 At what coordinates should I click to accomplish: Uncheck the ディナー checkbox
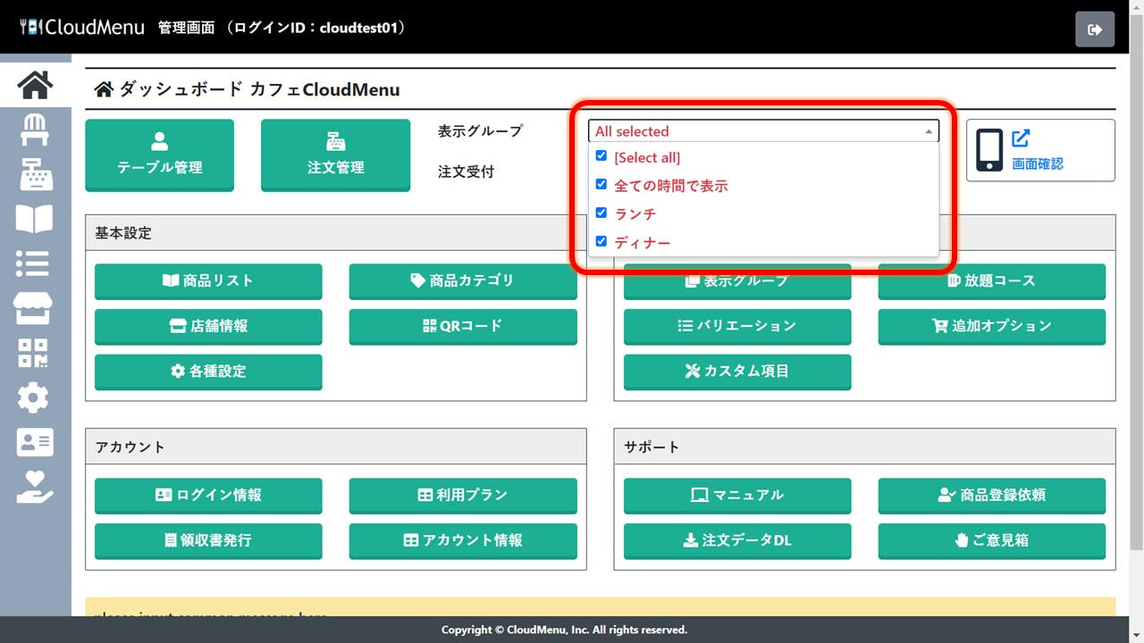(601, 242)
